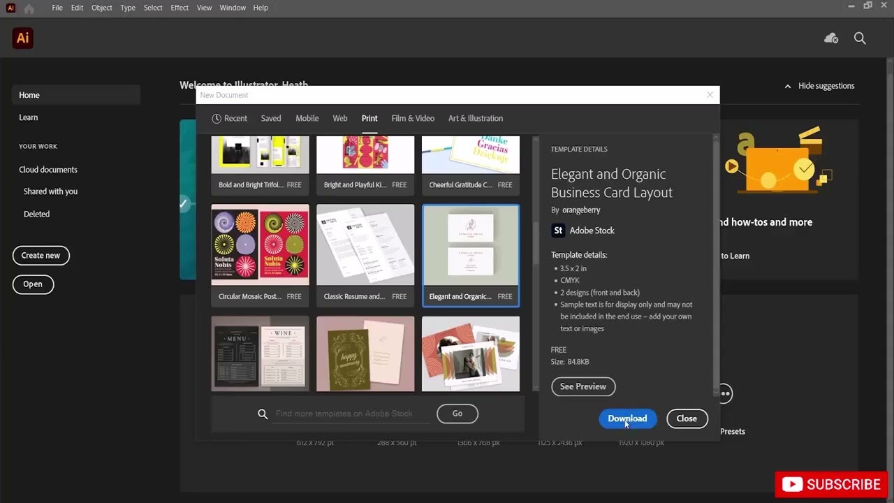Click the 'Size: 84.8KB' text

pyautogui.click(x=570, y=362)
